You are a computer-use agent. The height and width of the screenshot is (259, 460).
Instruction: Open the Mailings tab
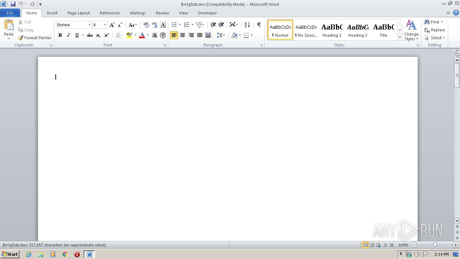138,13
